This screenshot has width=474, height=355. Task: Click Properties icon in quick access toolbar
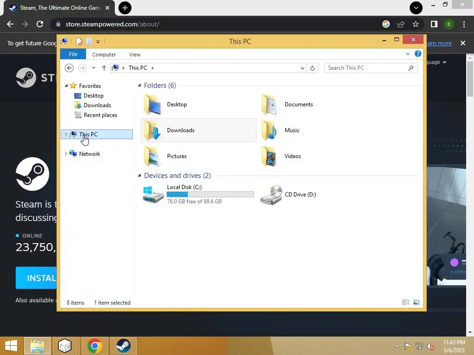click(79, 41)
